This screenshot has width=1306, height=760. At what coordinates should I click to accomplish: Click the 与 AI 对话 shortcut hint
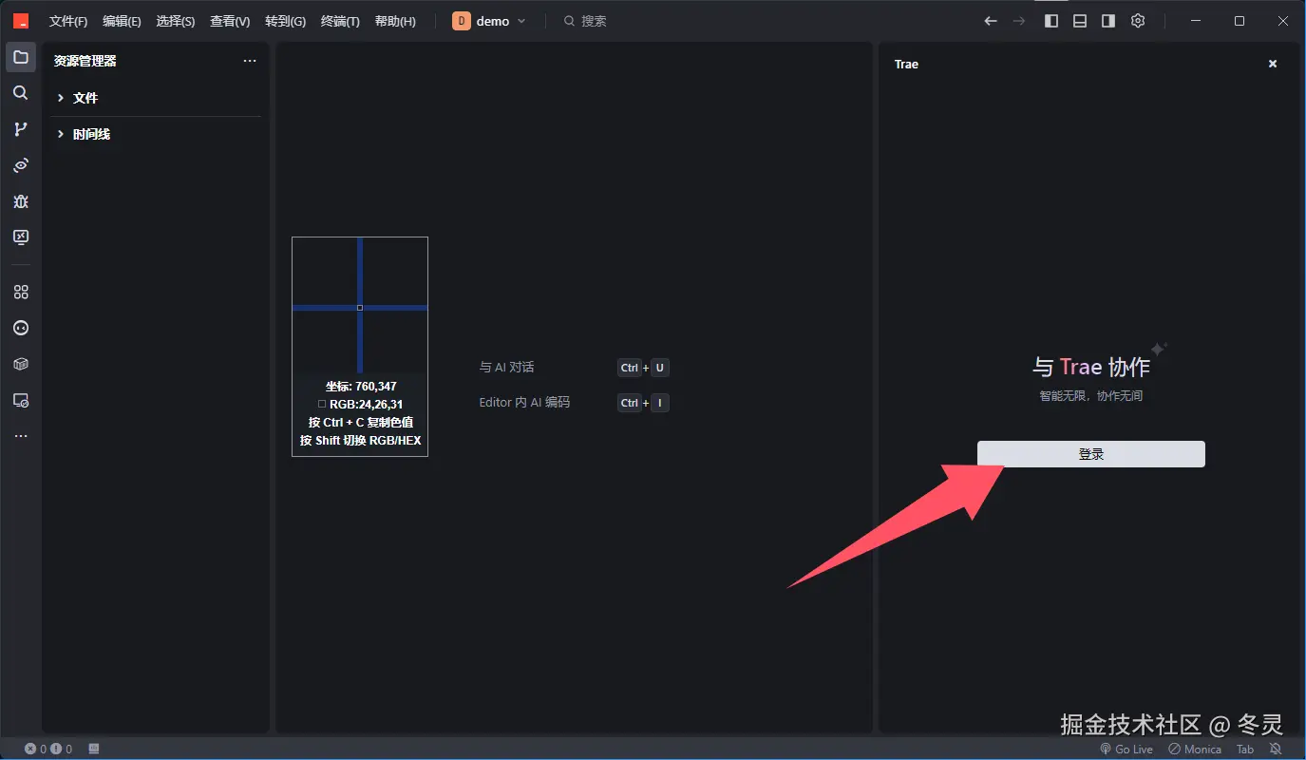coord(506,367)
